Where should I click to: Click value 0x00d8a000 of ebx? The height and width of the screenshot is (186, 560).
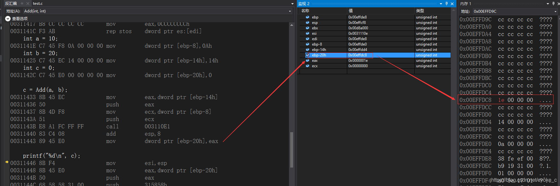[358, 28]
